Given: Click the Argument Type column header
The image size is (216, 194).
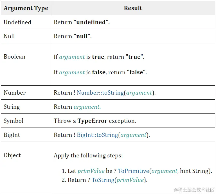Looking at the screenshot, I should [x=26, y=8].
